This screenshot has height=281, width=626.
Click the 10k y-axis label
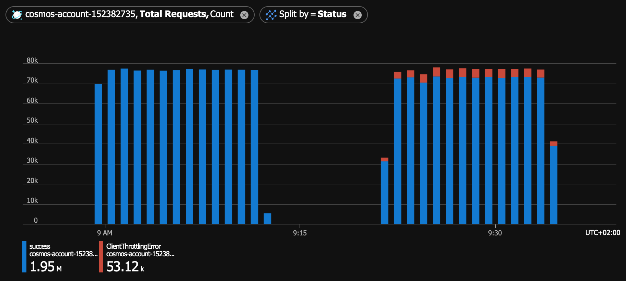coord(32,200)
